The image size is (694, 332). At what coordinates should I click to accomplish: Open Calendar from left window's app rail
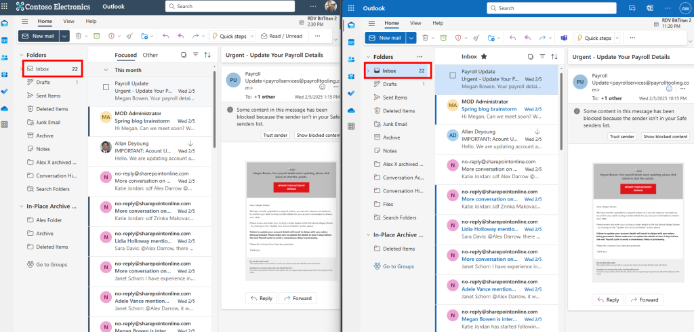(5, 41)
